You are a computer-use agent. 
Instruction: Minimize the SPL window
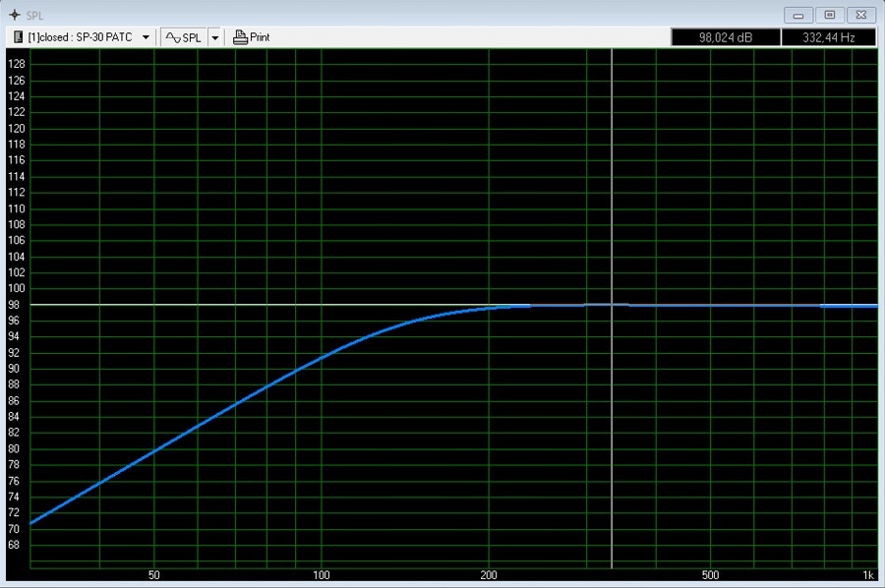tap(798, 15)
